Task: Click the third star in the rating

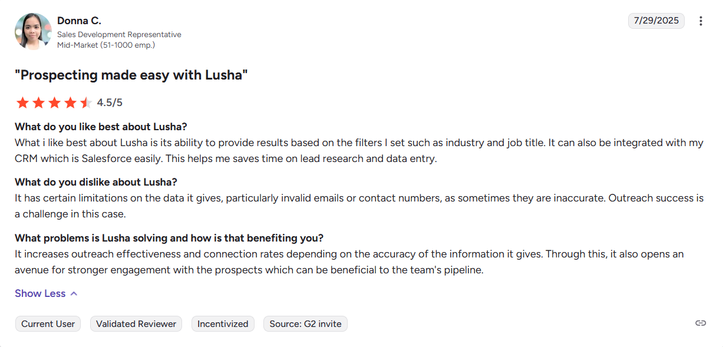Action: pyautogui.click(x=55, y=102)
